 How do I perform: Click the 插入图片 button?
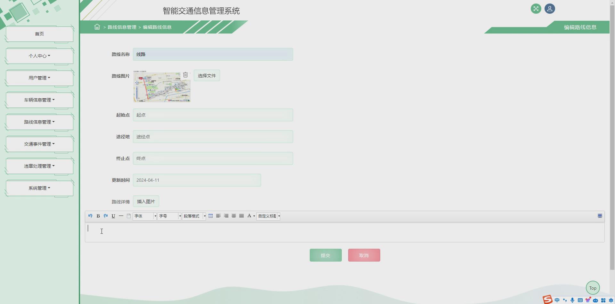pyautogui.click(x=146, y=201)
